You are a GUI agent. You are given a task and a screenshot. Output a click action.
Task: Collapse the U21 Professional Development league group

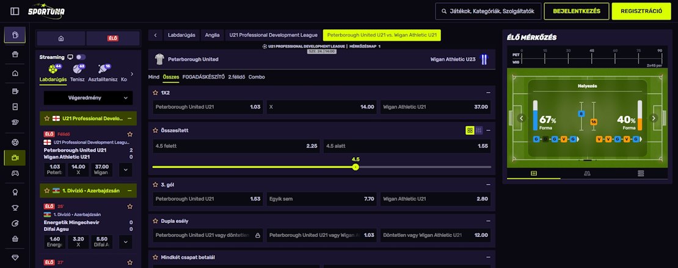pos(129,119)
